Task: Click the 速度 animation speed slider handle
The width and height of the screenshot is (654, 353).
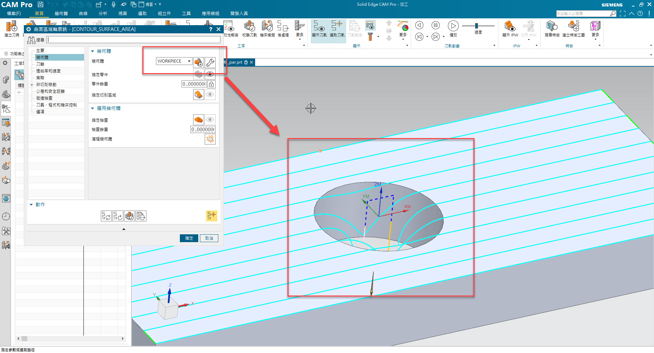Action: (x=477, y=26)
